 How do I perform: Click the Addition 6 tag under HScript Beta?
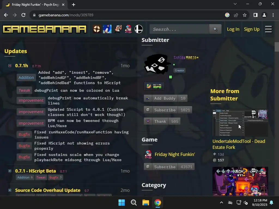tap(25, 177)
